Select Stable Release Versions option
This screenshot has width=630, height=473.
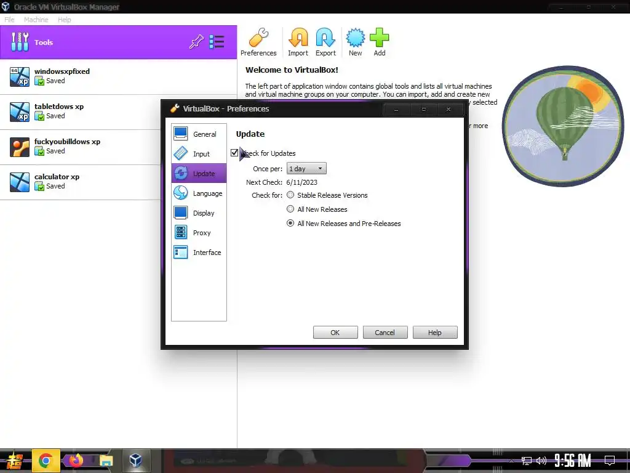[x=290, y=195]
